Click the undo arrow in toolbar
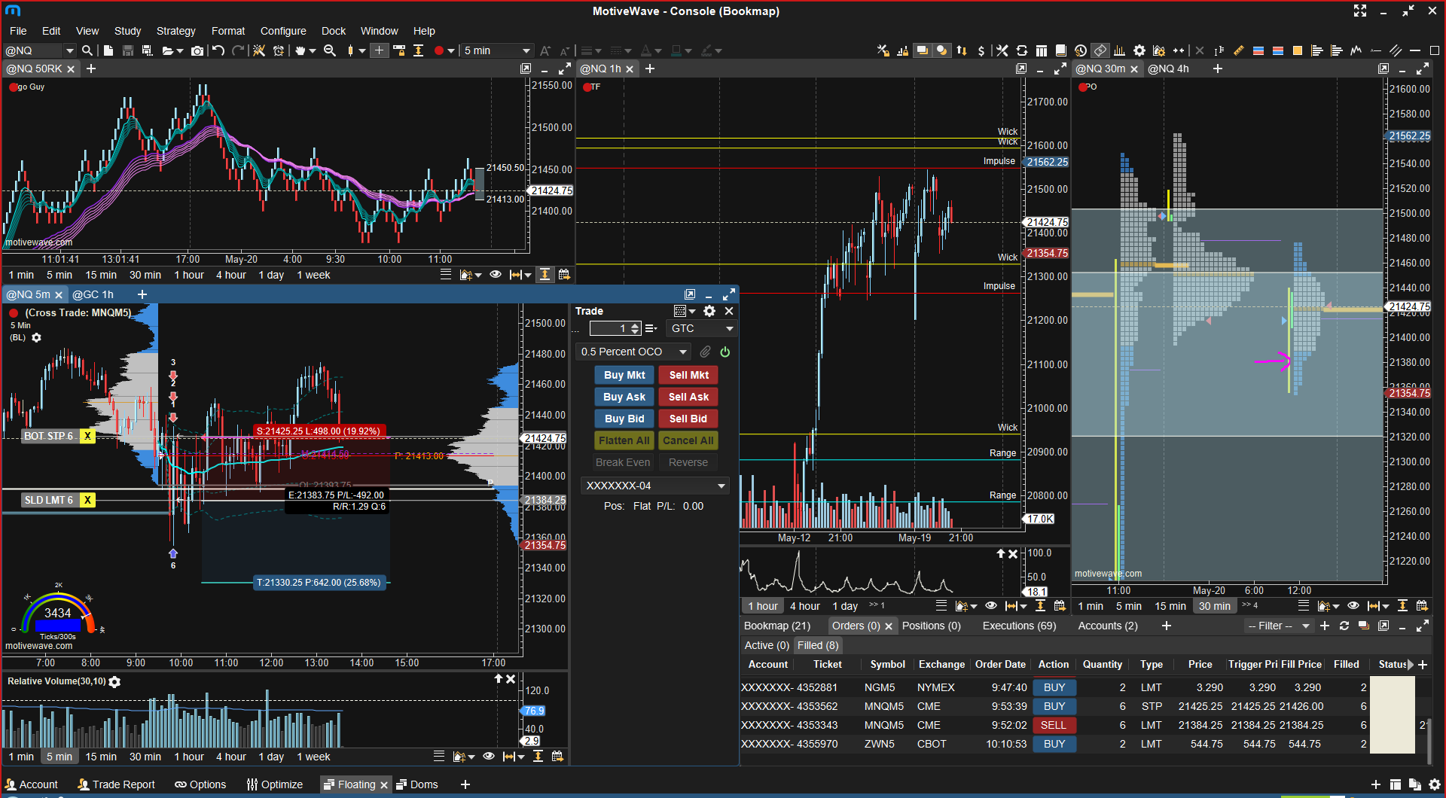The image size is (1446, 798). (x=218, y=50)
